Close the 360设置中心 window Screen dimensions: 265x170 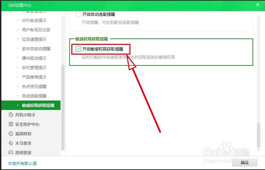click(x=258, y=5)
